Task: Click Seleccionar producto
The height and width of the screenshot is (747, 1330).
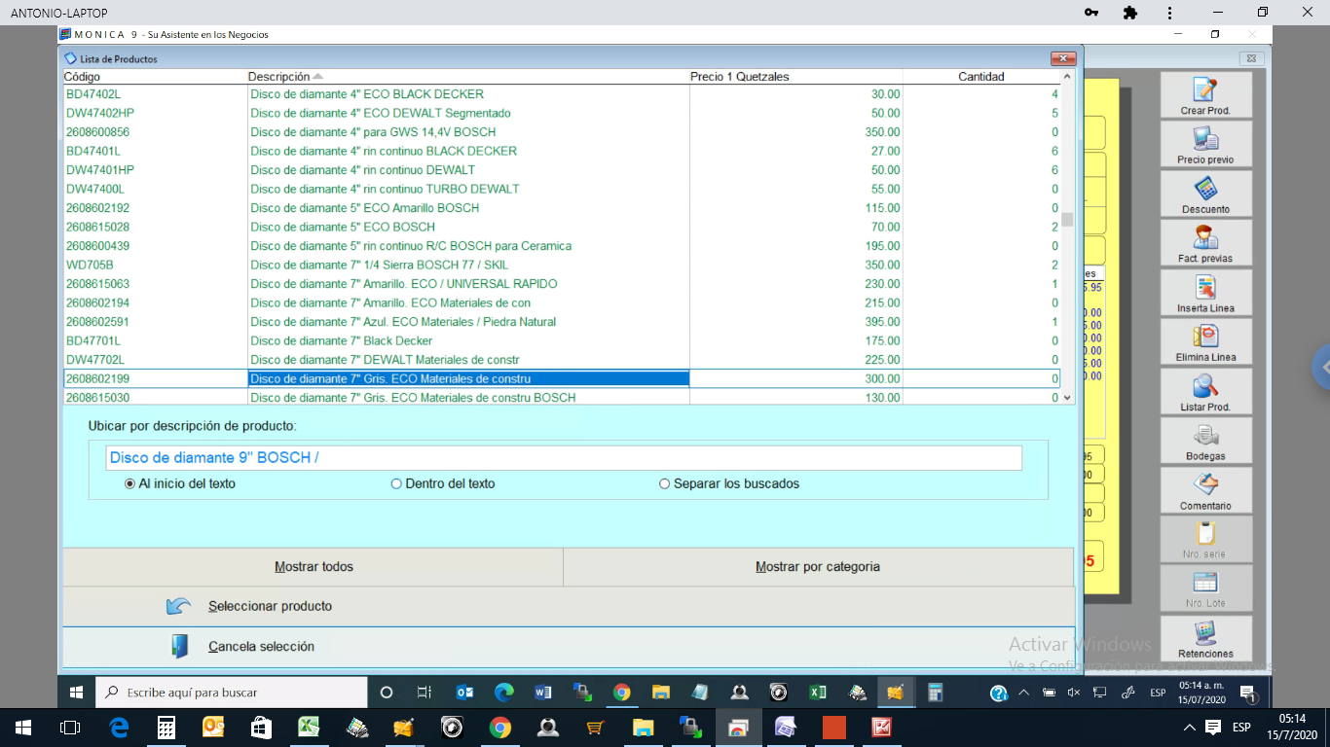Action: (270, 606)
